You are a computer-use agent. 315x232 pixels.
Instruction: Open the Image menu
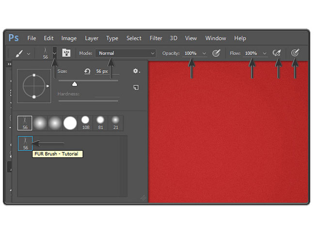pyautogui.click(x=69, y=38)
